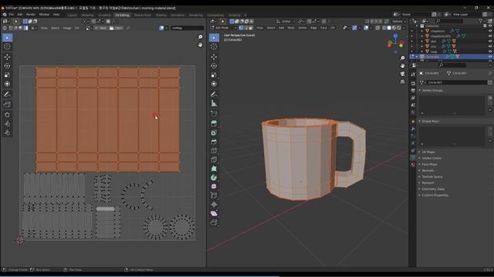Open the File menu

pyautogui.click(x=12, y=15)
